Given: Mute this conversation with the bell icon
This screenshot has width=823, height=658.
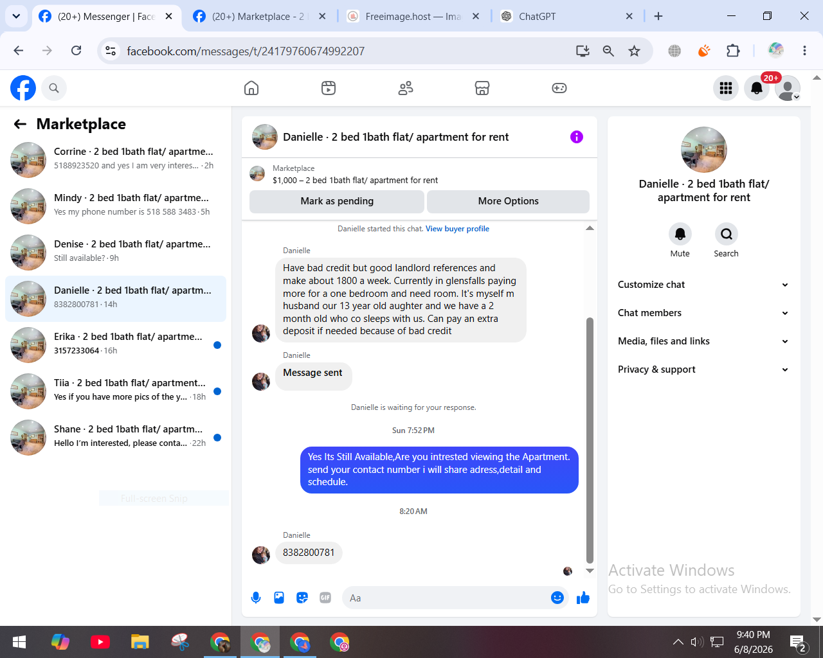Looking at the screenshot, I should pos(680,234).
